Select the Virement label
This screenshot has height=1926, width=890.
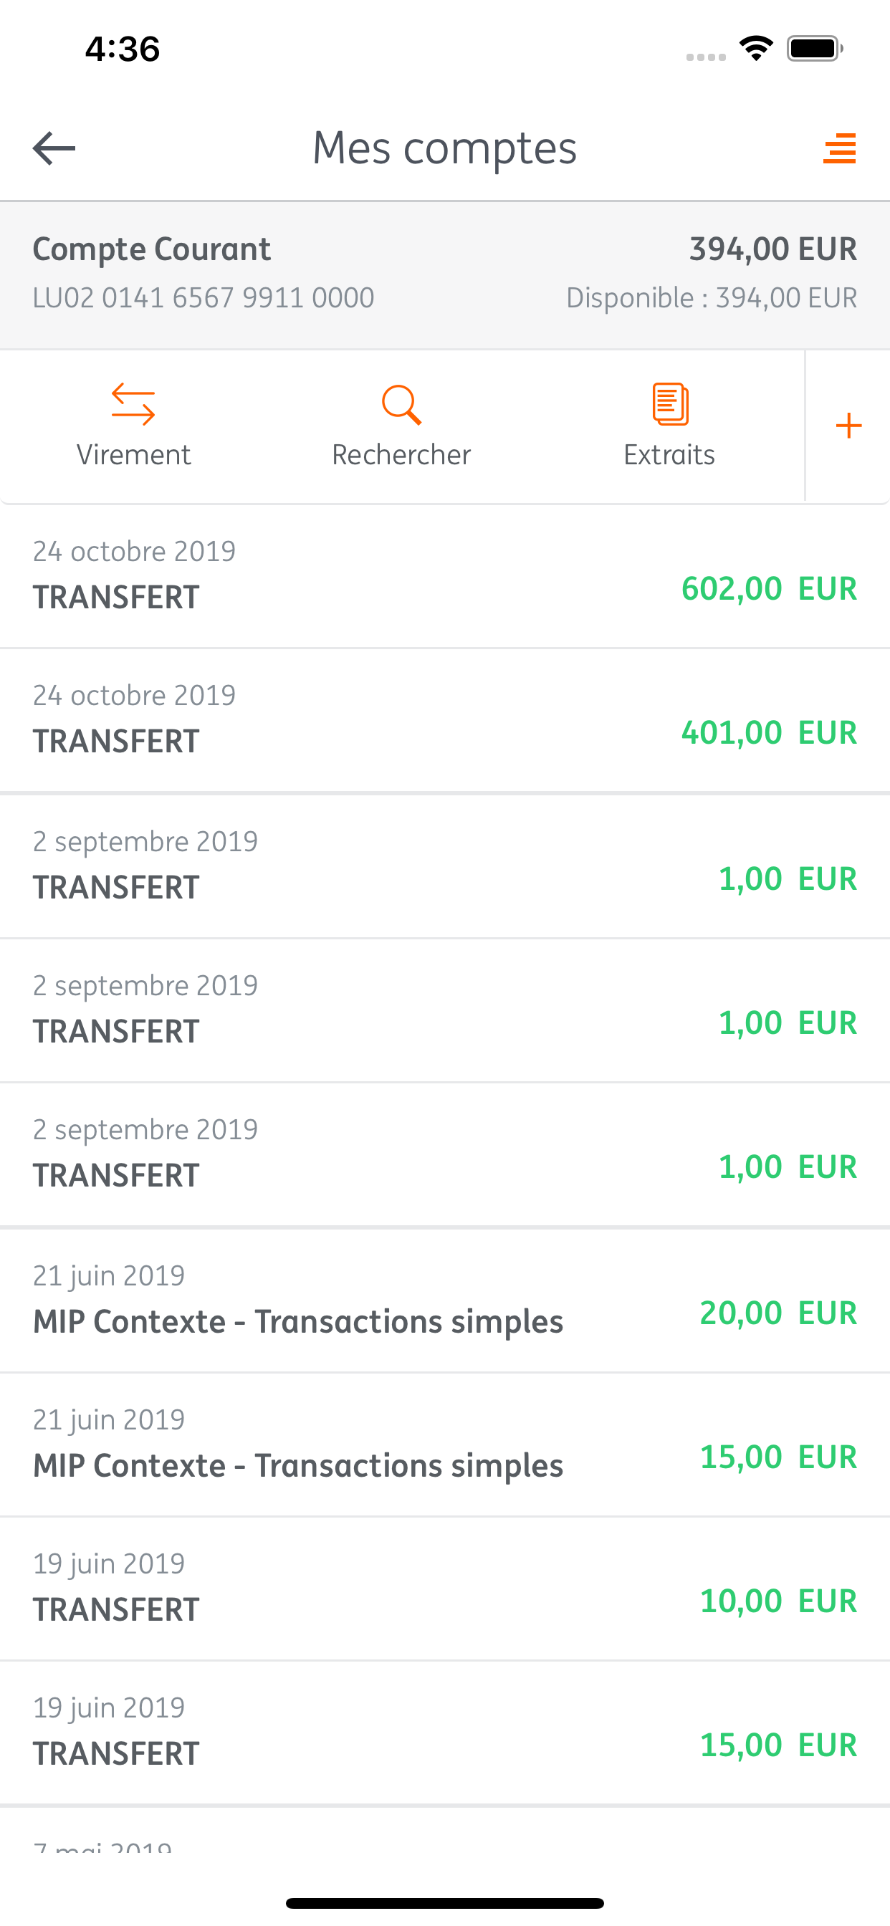[x=133, y=454]
